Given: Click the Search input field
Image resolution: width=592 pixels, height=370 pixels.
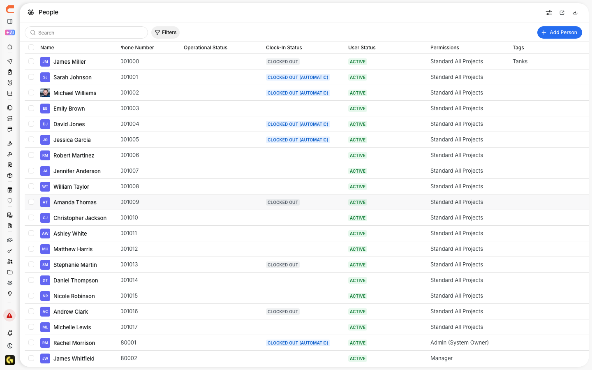Looking at the screenshot, I should (86, 32).
